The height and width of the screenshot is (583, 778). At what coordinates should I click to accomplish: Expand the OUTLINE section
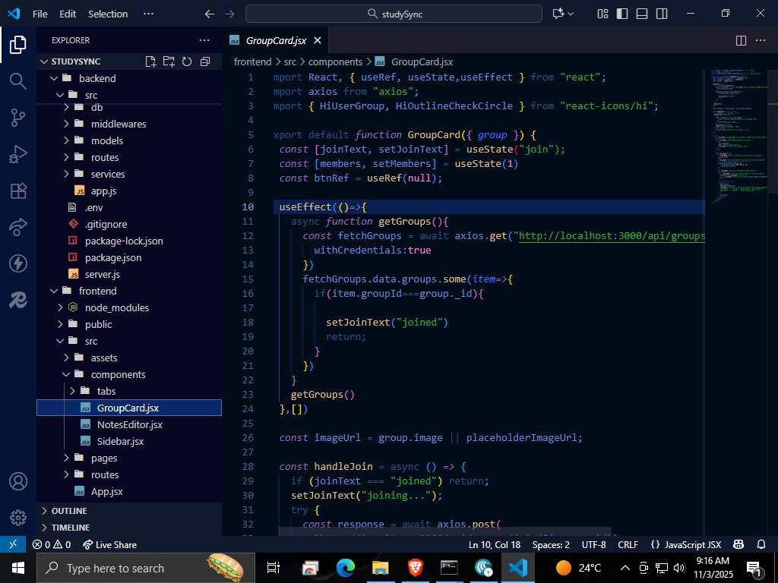click(x=130, y=511)
